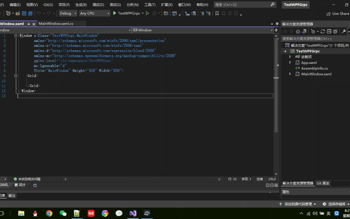The height and width of the screenshot is (219, 350).
Task: Click the 空格 indentation indicator
Action: pos(259,179)
